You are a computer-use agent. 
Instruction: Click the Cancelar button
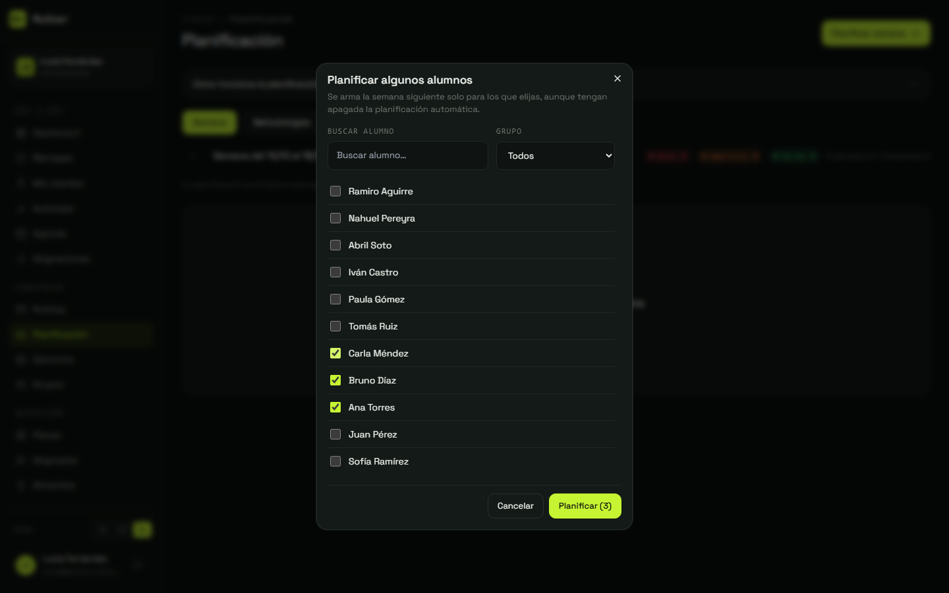(x=515, y=506)
